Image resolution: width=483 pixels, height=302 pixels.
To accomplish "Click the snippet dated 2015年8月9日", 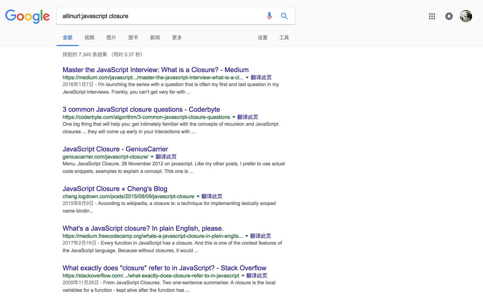I will click(x=169, y=207).
